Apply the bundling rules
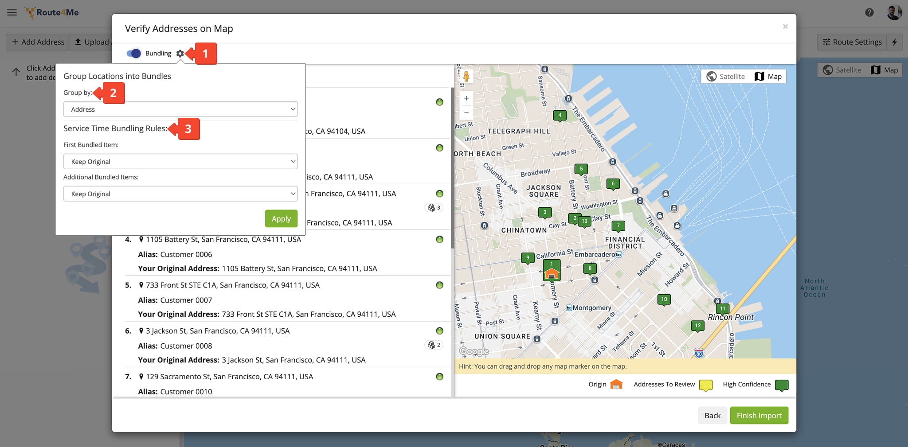908x447 pixels. 281,219
